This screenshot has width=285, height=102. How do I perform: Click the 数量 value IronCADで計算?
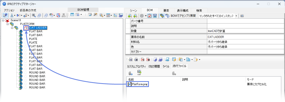click(x=245, y=31)
